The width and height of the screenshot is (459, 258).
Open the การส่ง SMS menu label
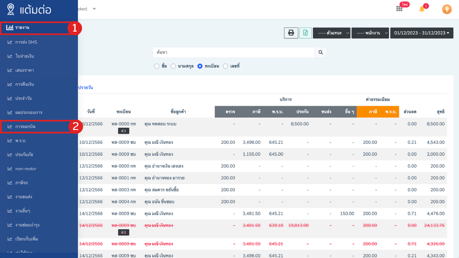tap(26, 42)
